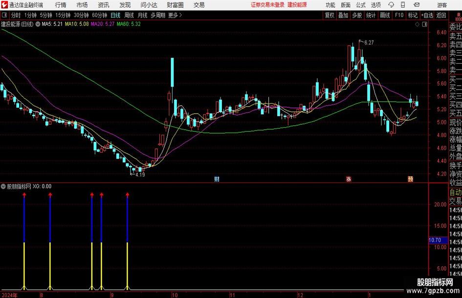Click the MA5: 5.21 label
Viewport: 462px width, 298px height.
(x=52, y=24)
